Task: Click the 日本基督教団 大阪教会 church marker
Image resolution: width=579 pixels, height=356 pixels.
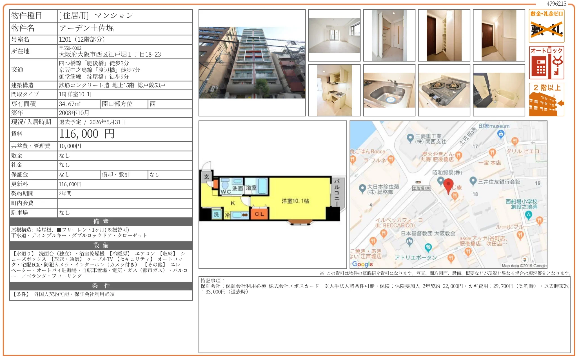Action: (x=409, y=241)
